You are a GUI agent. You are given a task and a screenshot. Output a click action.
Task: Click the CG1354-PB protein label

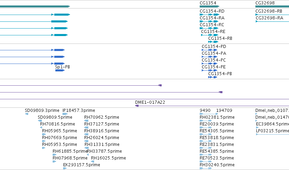(x=220, y=74)
